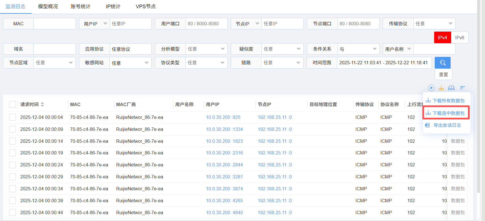The image size is (485, 221).
Task: Click the column filter lines icon
Action: pos(463,88)
